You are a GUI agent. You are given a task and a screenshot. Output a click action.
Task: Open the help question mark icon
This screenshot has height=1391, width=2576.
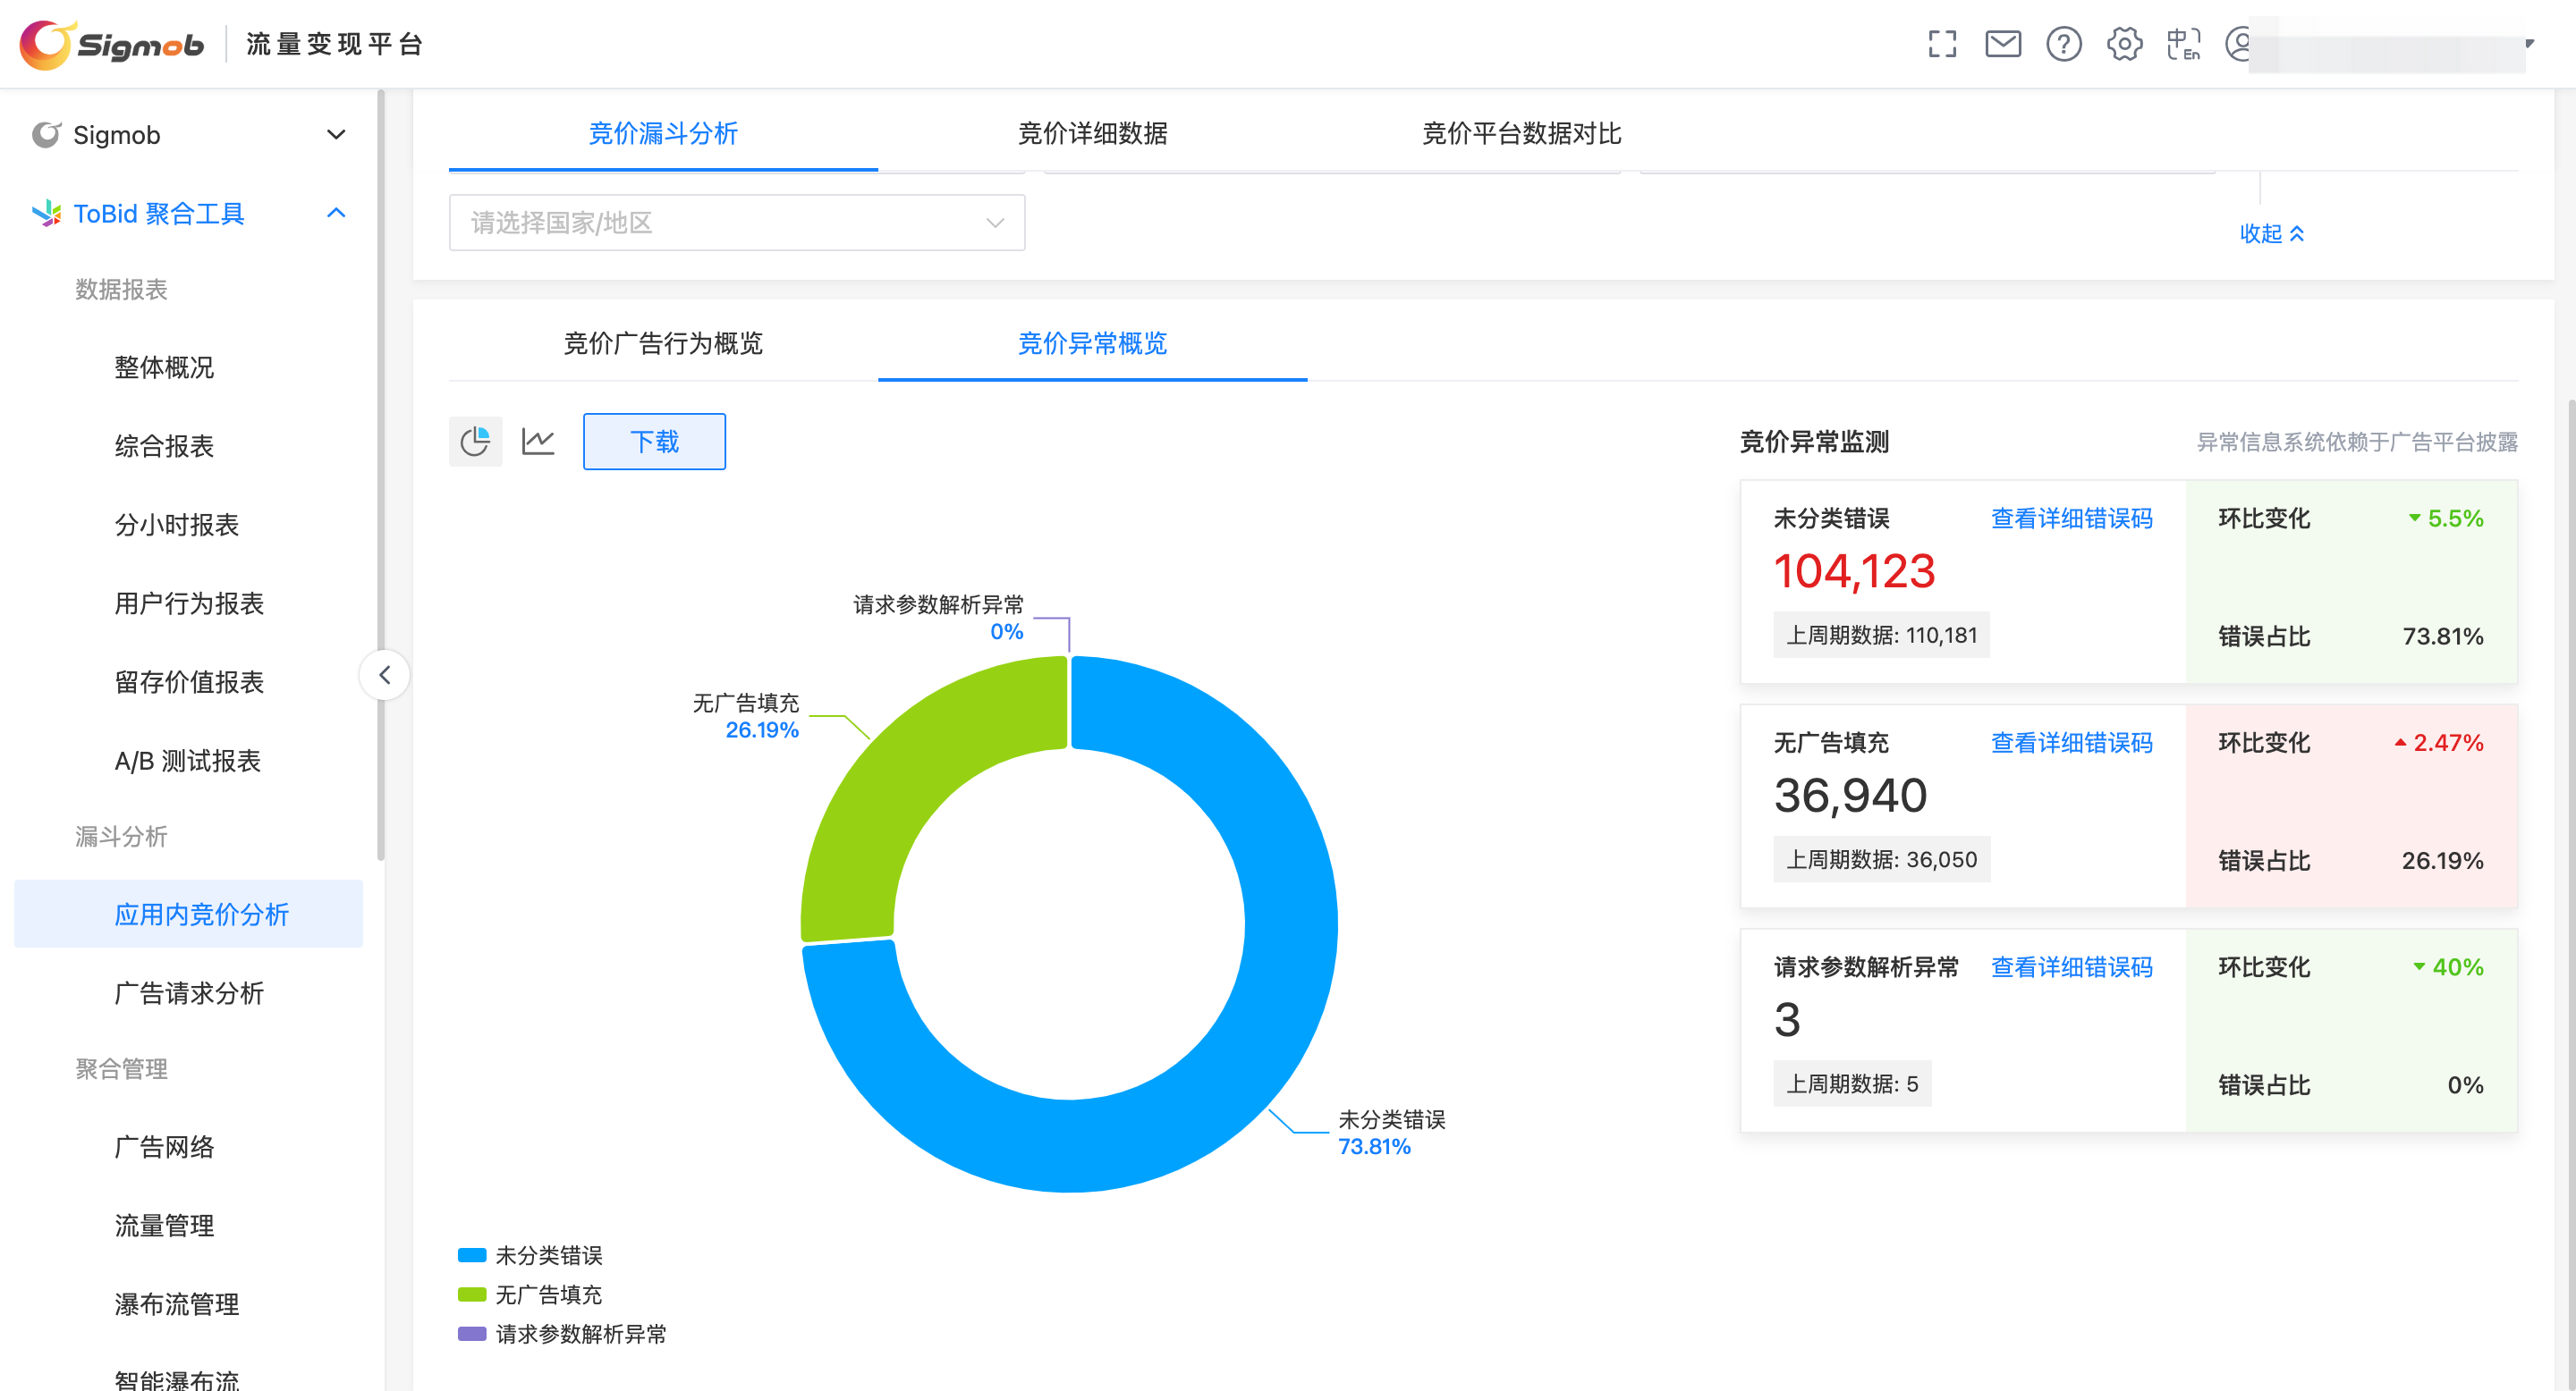(2063, 44)
